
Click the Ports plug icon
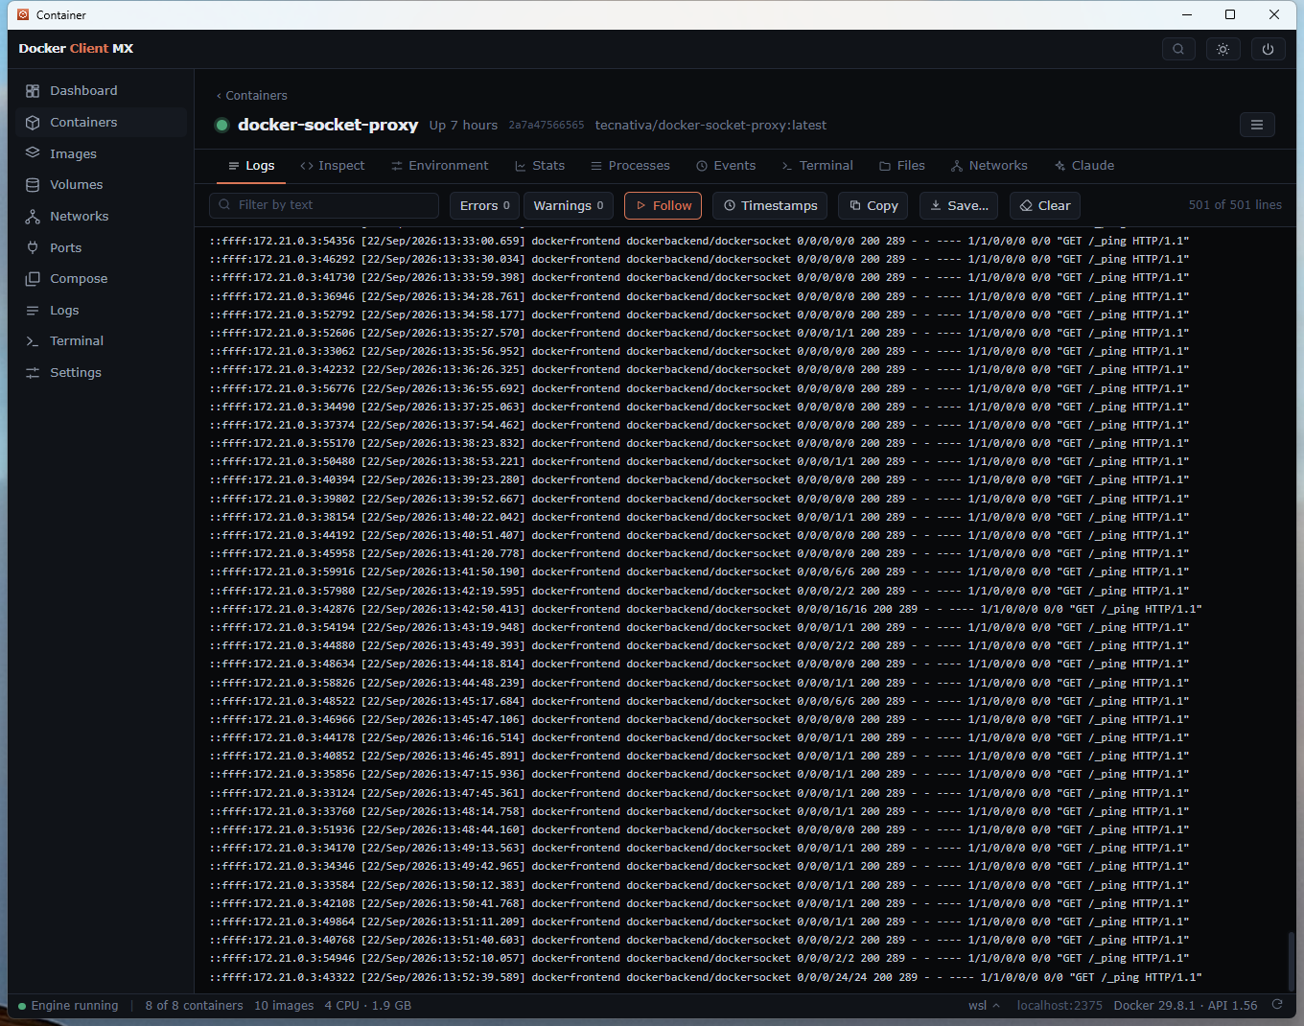(x=33, y=247)
